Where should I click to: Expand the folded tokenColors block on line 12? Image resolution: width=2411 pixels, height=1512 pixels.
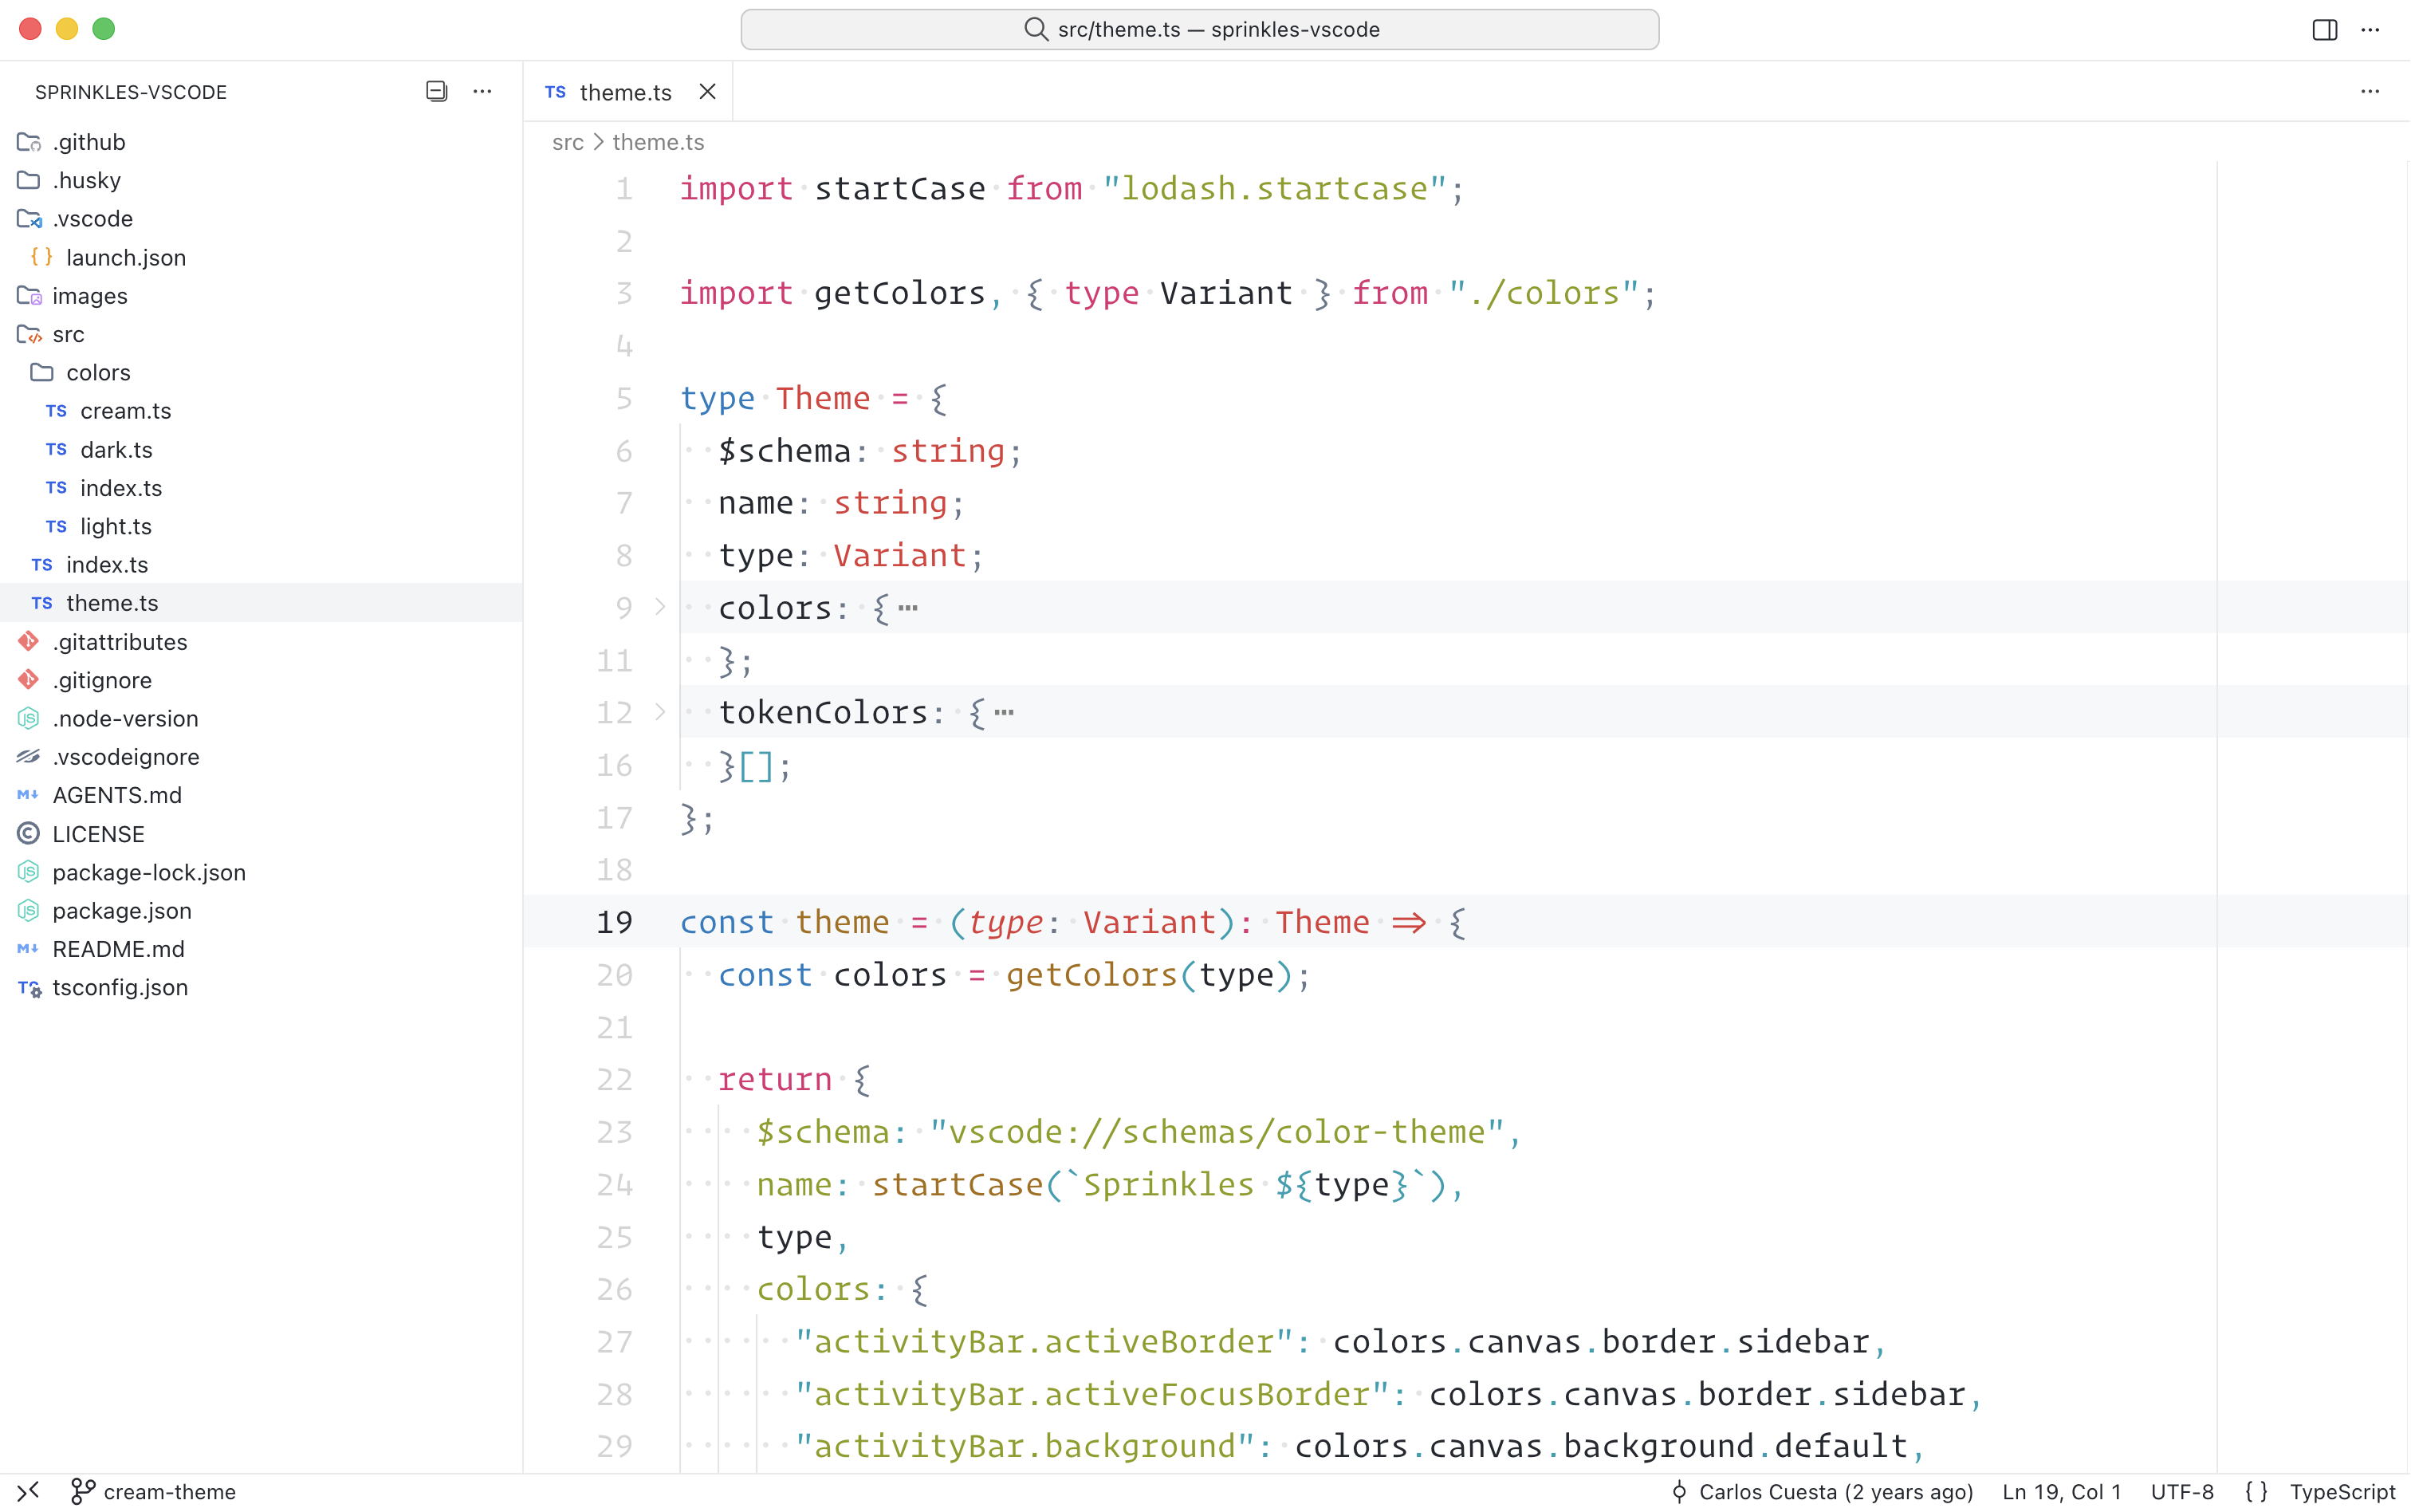659,712
